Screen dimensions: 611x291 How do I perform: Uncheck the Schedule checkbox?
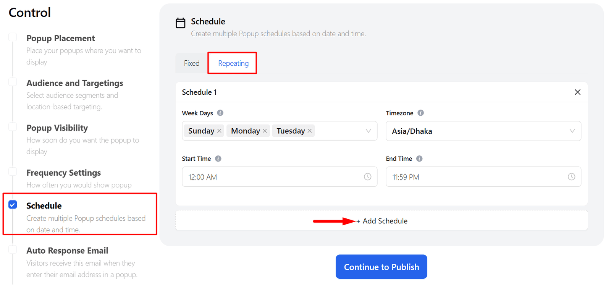(x=13, y=205)
